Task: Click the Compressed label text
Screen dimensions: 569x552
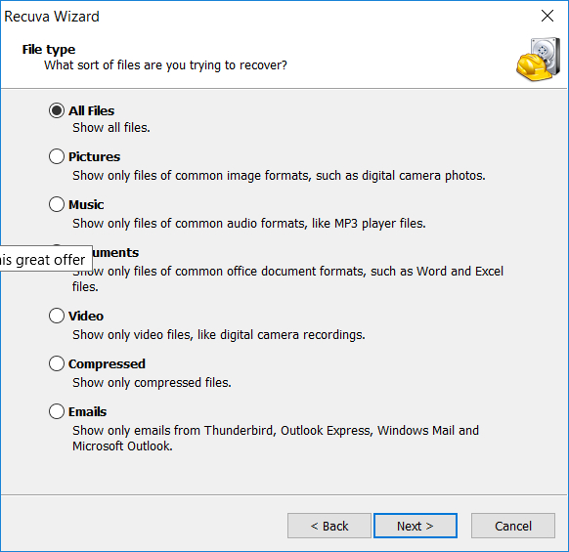Action: [x=107, y=363]
